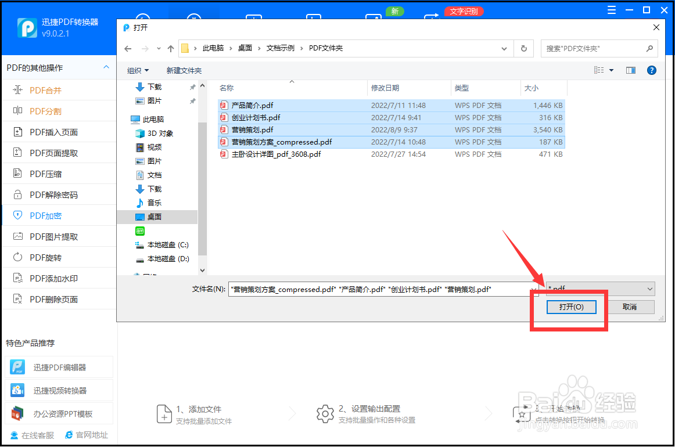This screenshot has width=675, height=447.
Task: Expand the address bar path dropdown
Action: (x=504, y=49)
